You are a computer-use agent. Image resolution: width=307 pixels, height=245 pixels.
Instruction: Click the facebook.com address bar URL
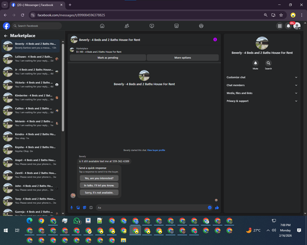(x=71, y=15)
